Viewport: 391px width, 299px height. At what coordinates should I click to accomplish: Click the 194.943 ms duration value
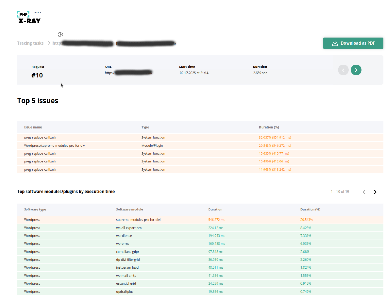click(x=217, y=236)
